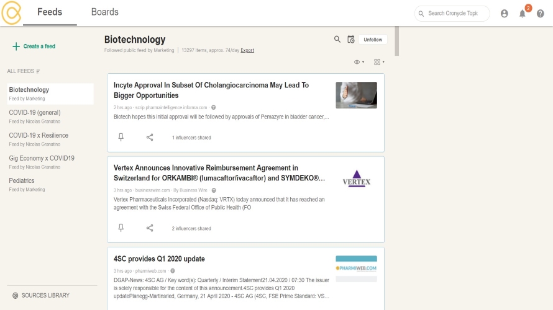Click the sort icon beside ALL FEEDS
This screenshot has width=553, height=310.
(38, 71)
